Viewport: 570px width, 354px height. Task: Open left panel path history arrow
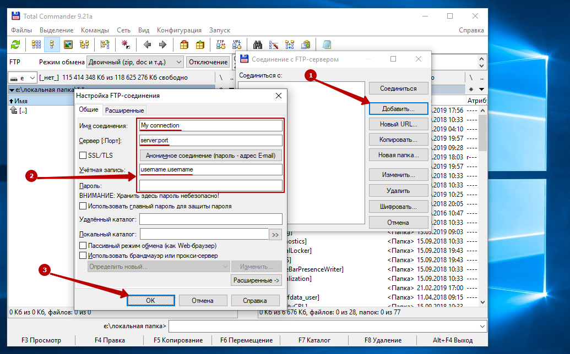coord(12,90)
